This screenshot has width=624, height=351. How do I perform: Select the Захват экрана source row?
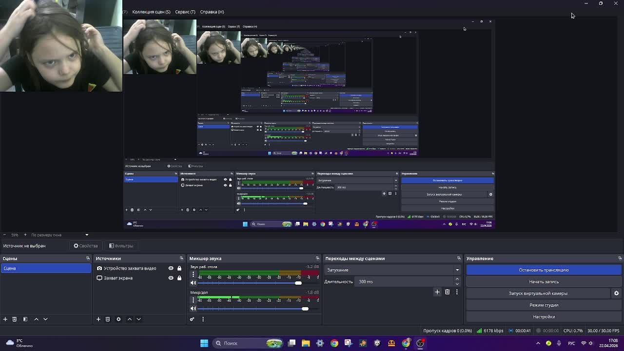tap(139, 278)
